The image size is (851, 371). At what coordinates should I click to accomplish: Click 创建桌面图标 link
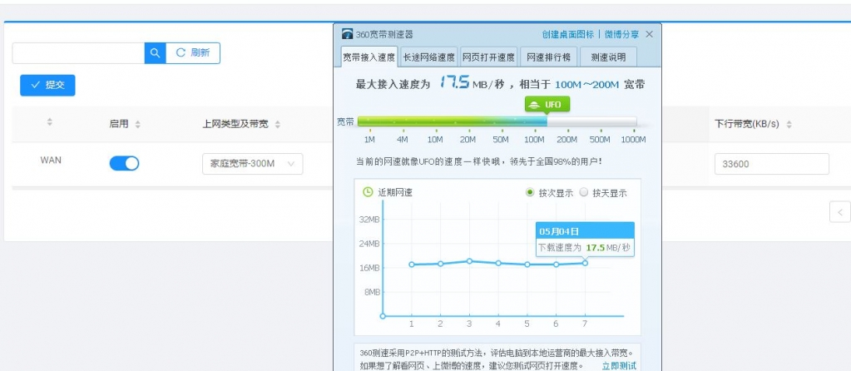(567, 34)
